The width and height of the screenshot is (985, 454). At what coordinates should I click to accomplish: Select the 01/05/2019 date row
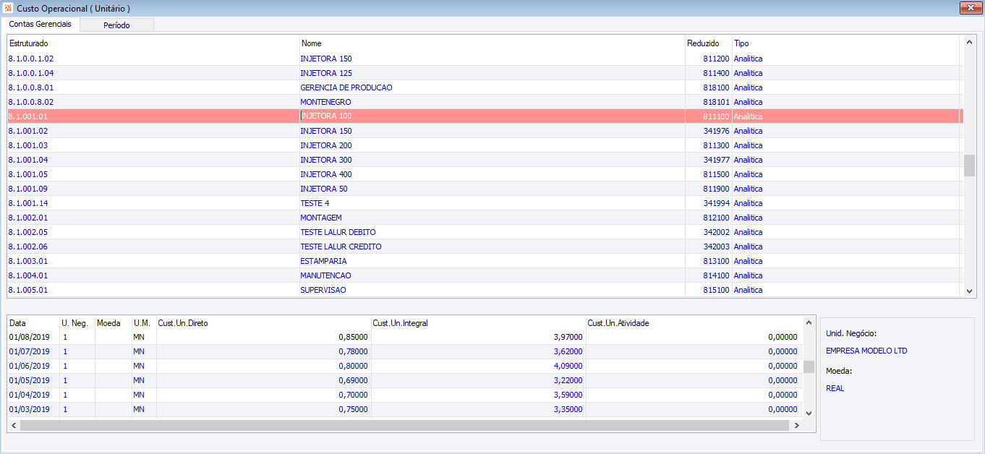point(404,380)
